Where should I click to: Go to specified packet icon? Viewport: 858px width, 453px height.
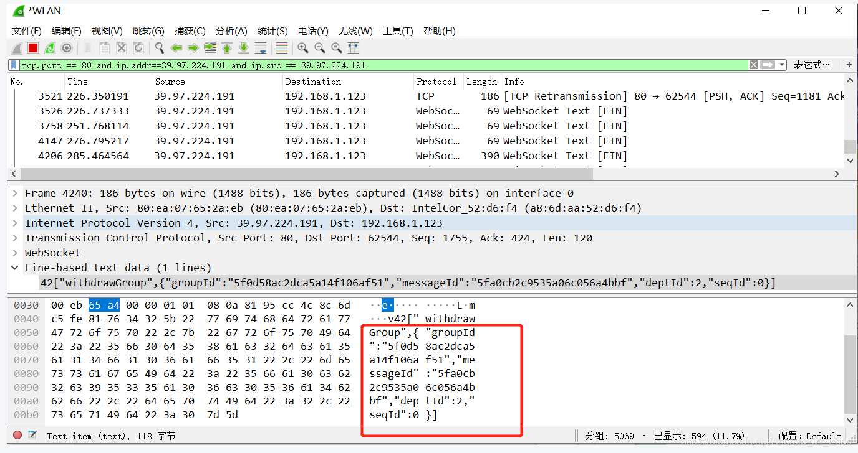click(210, 48)
